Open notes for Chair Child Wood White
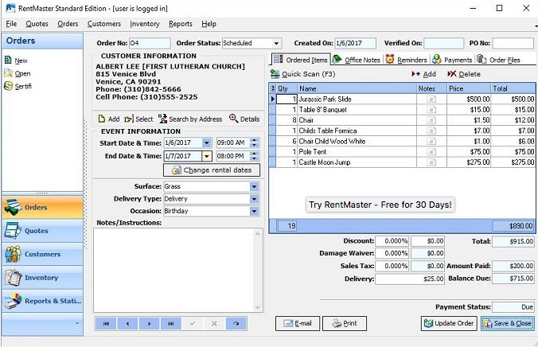The image size is (538, 347). 431,141
